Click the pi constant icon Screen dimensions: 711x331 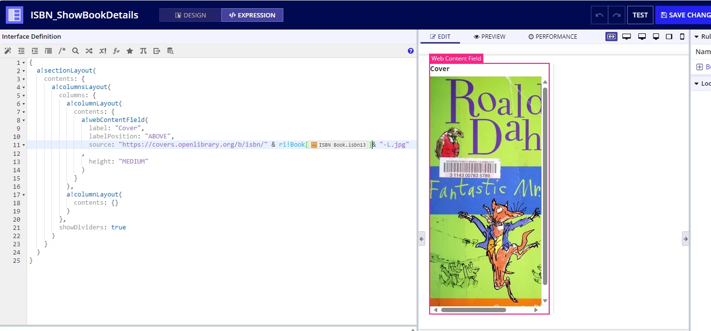click(x=143, y=51)
